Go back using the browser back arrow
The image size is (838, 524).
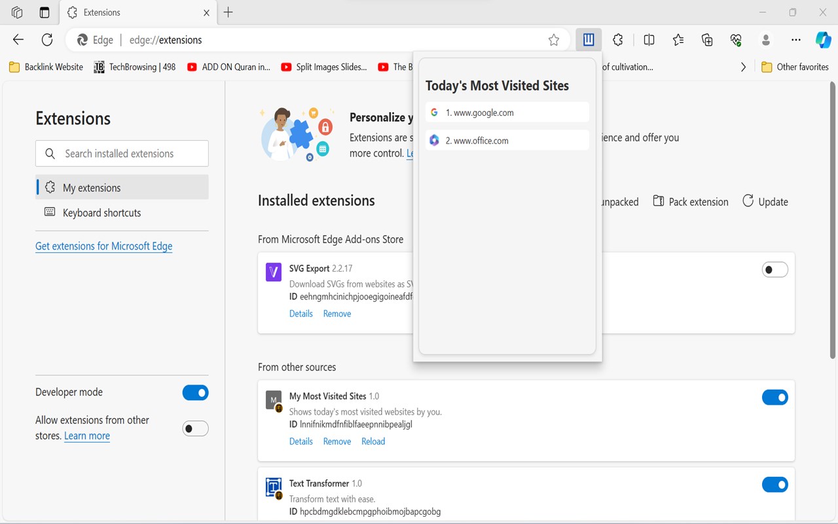click(18, 40)
